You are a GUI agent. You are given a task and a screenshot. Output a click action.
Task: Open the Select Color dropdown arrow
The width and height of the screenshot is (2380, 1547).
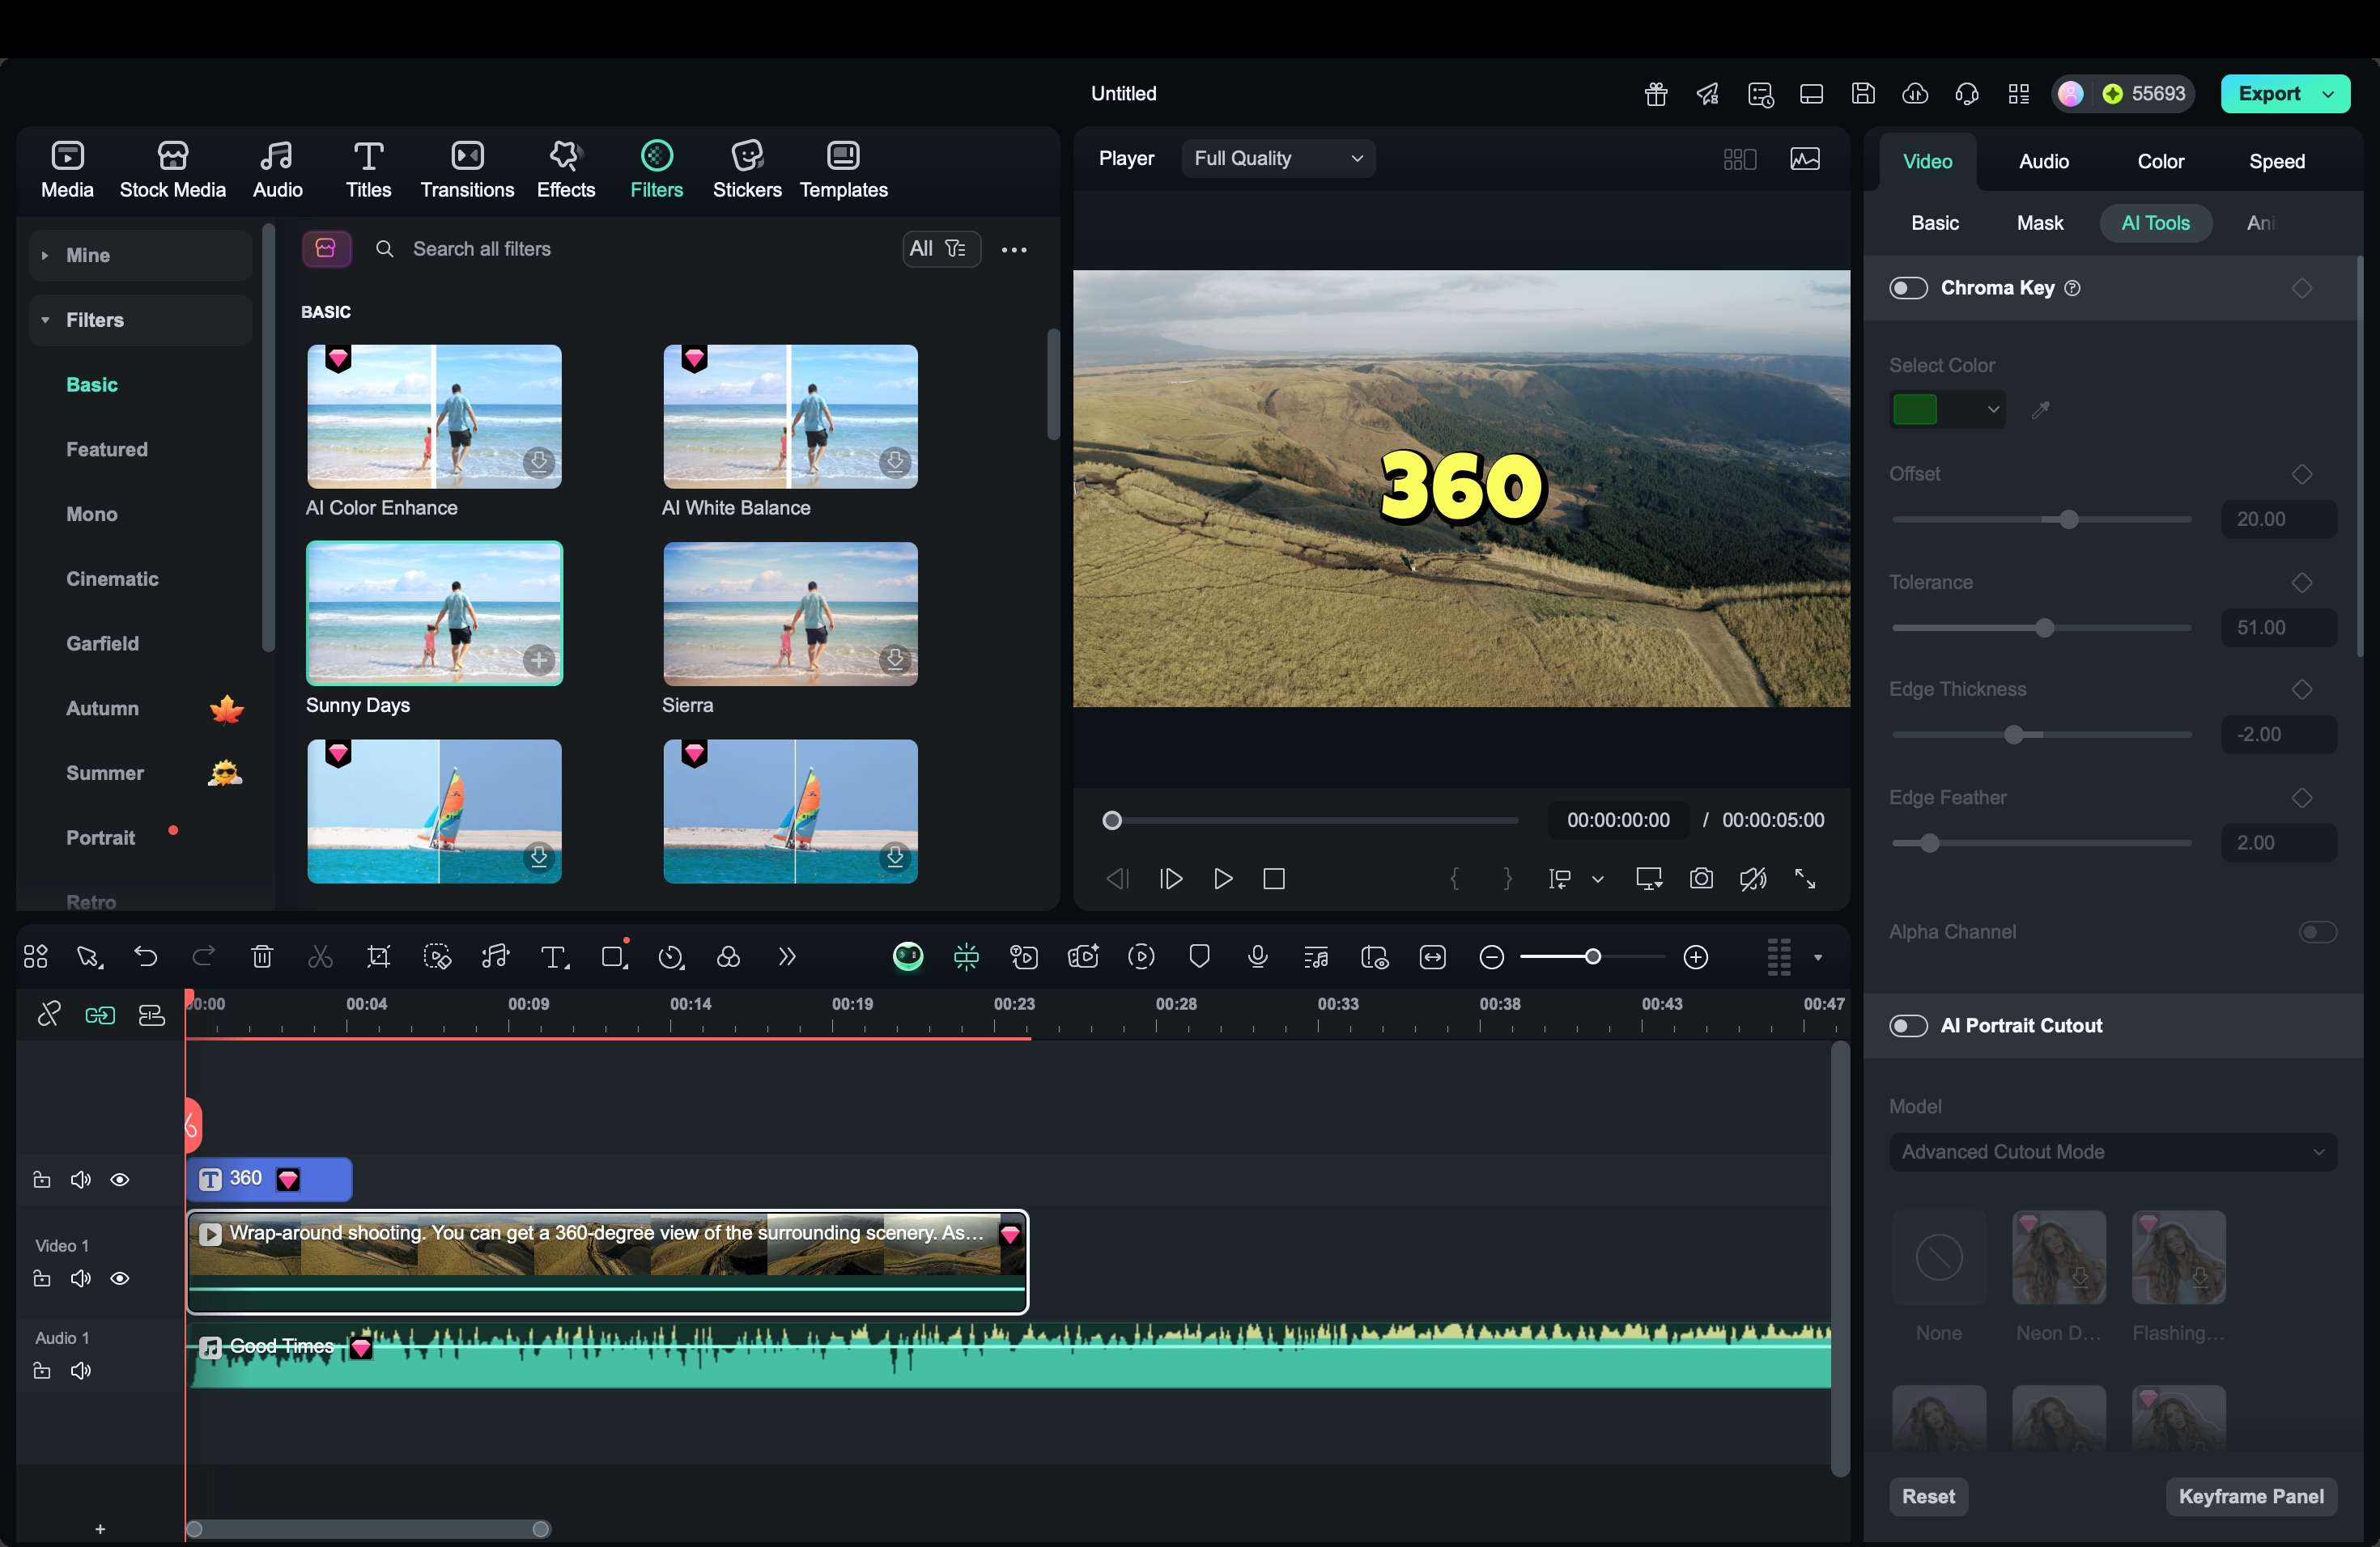(x=1992, y=409)
